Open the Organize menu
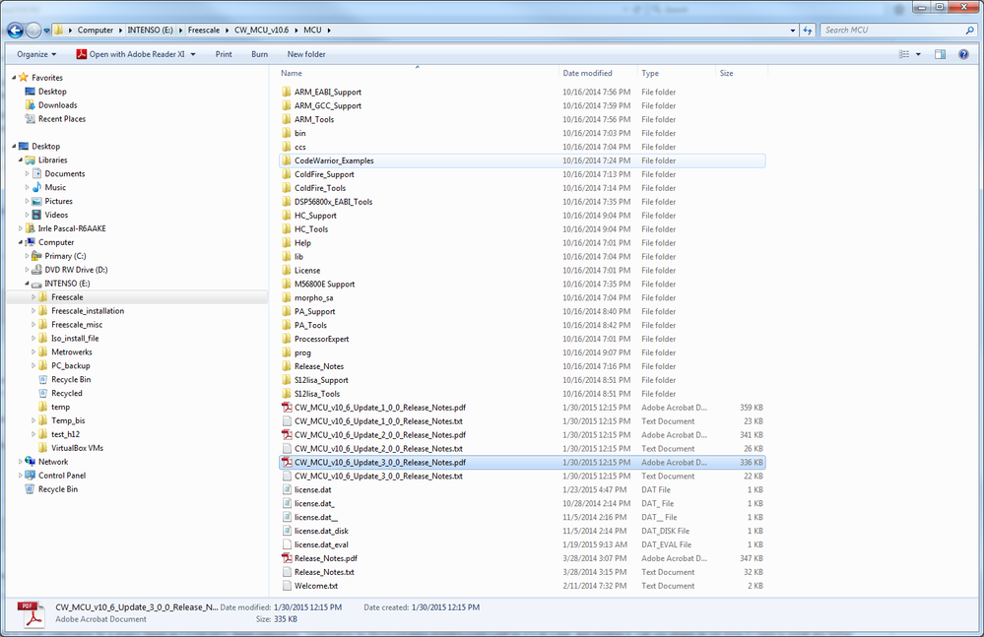 click(x=36, y=54)
